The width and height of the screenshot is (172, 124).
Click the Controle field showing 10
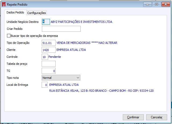click(45, 57)
